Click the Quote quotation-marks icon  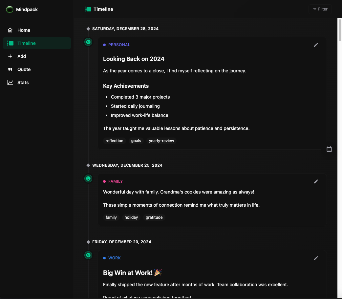[10, 69]
